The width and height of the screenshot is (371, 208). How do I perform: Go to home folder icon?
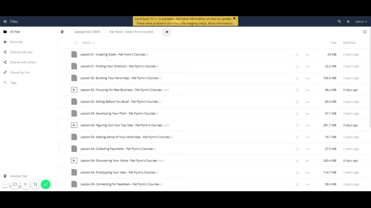click(x=62, y=32)
